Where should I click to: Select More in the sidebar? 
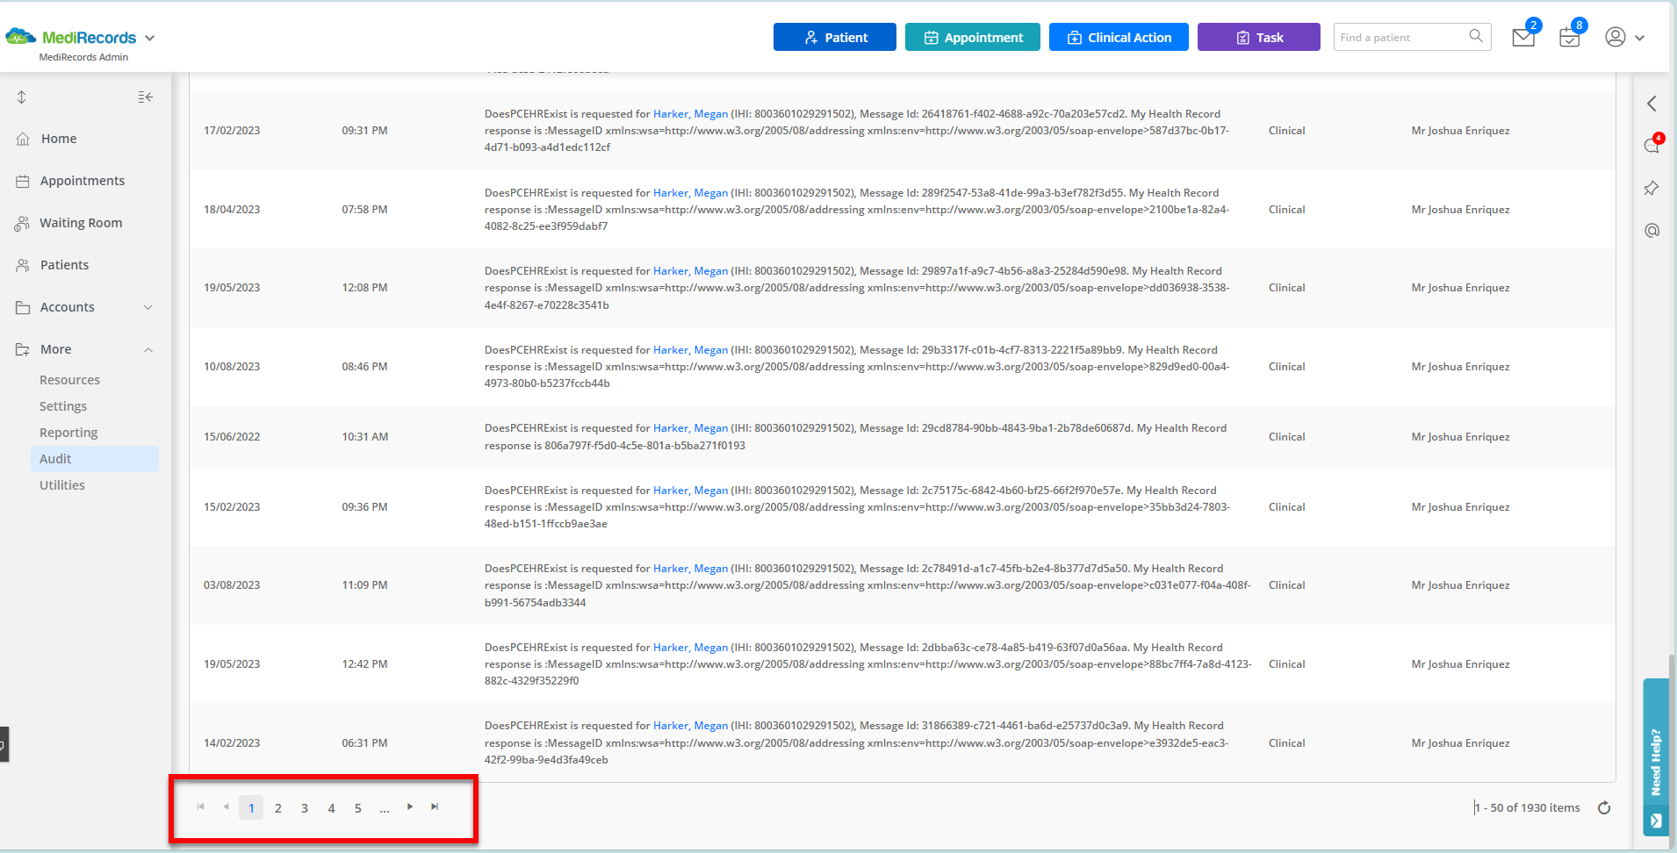56,349
